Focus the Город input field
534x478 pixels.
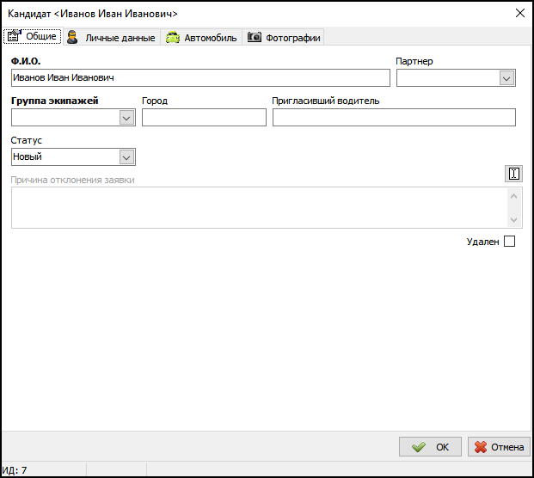(x=204, y=118)
